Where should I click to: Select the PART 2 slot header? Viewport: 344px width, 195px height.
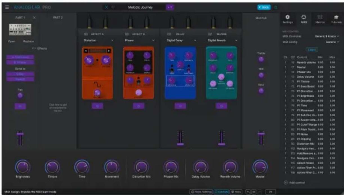[58, 18]
